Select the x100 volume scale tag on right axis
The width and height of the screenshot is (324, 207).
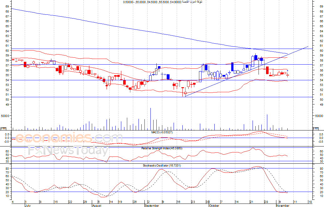tap(316, 128)
